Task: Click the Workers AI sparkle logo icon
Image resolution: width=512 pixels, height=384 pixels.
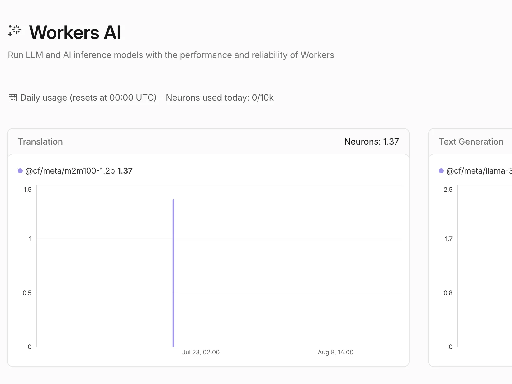Action: click(15, 31)
